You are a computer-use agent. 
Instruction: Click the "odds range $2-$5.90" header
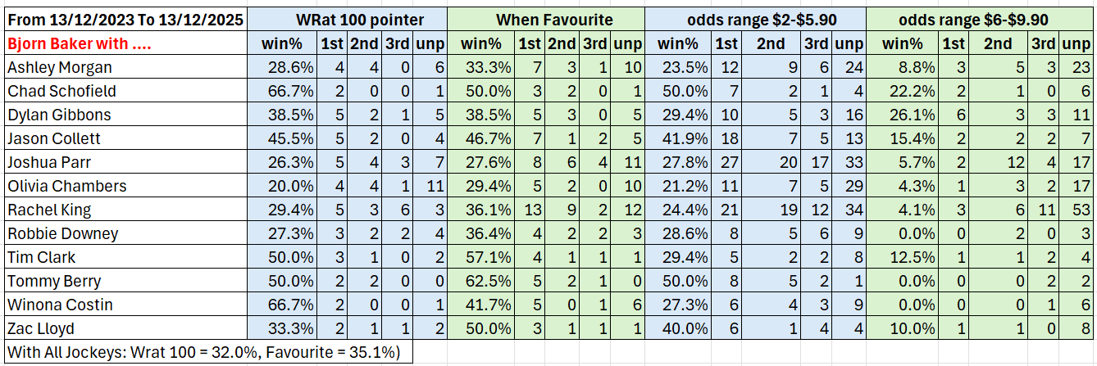click(x=755, y=19)
